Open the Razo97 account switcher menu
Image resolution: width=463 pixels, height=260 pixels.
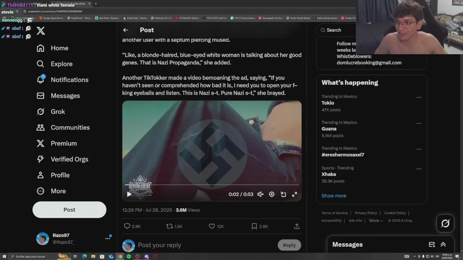[107, 238]
